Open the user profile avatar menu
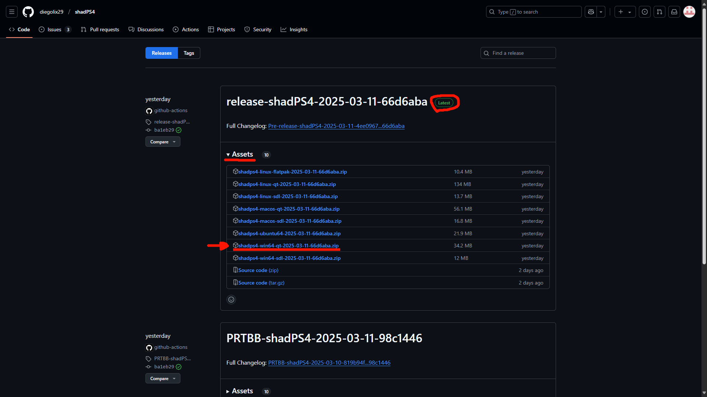The height and width of the screenshot is (397, 707). click(689, 12)
